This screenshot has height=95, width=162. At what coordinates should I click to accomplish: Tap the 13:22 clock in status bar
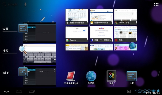click(x=143, y=91)
